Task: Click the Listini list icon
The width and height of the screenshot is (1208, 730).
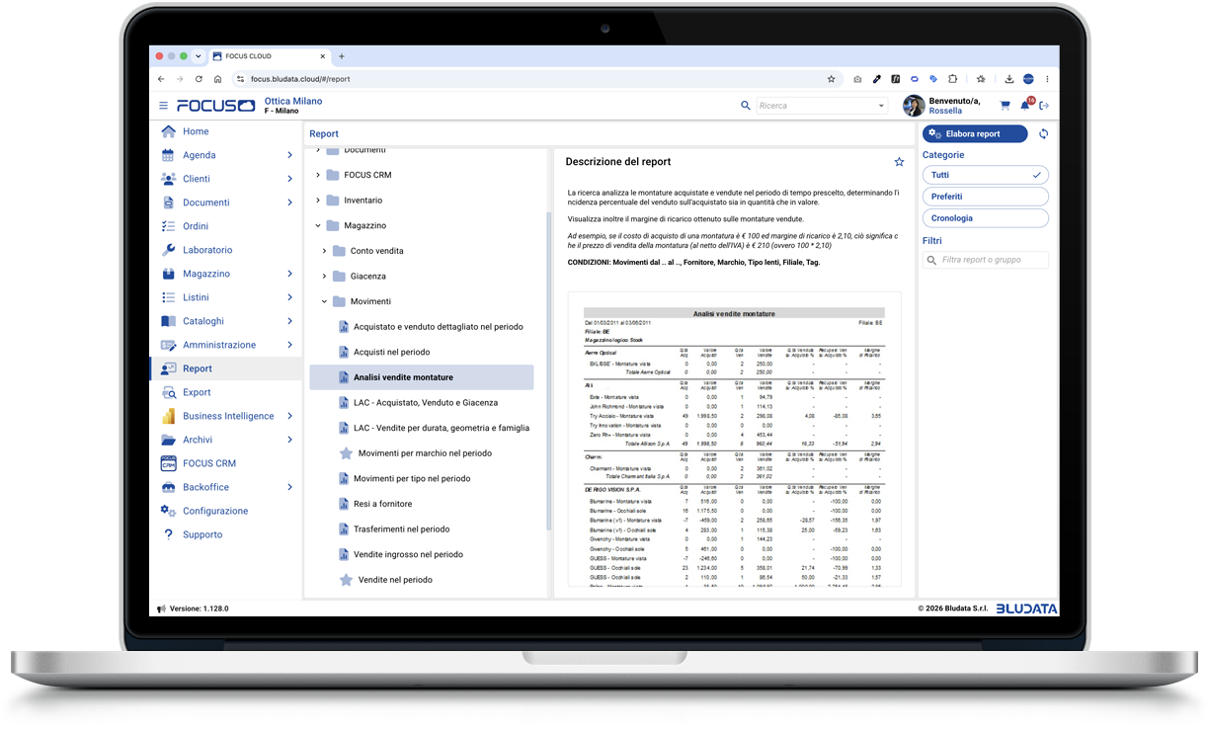Action: tap(168, 297)
